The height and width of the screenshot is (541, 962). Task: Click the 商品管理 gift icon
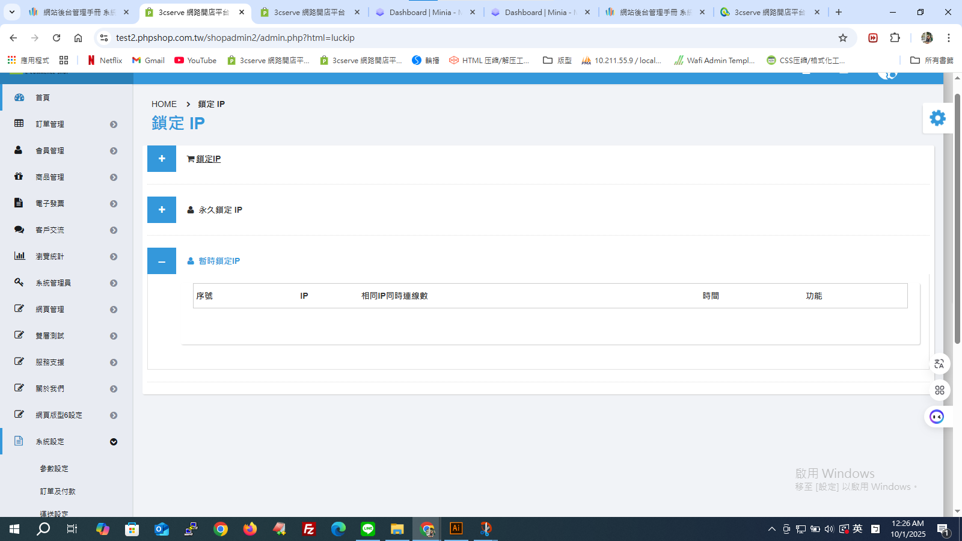(19, 176)
